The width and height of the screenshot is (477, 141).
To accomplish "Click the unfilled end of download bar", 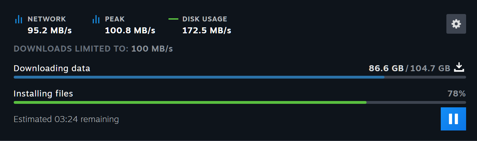I will pos(425,77).
